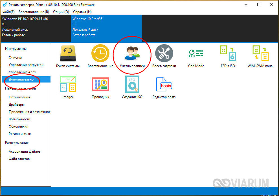Click the Развертывание group header
This screenshot has width=279, height=196.
[x=17, y=143]
